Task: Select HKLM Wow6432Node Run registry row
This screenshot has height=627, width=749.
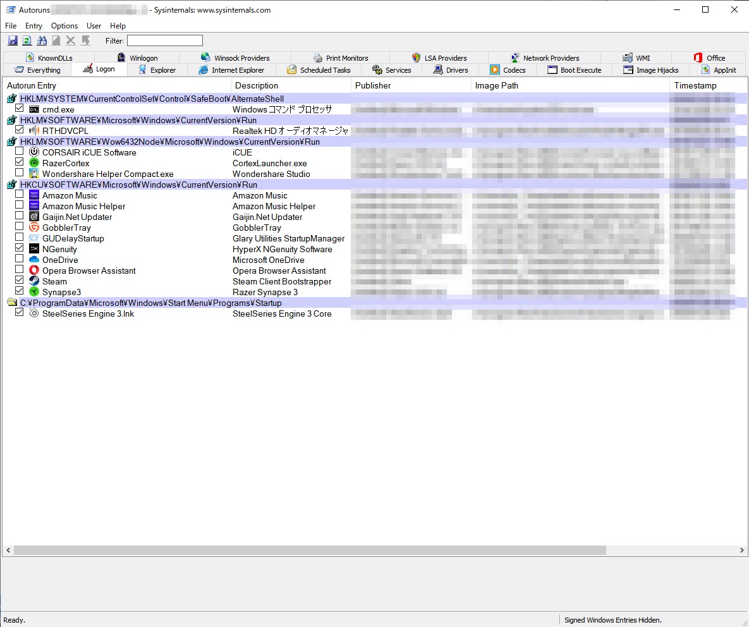Action: tap(374, 142)
